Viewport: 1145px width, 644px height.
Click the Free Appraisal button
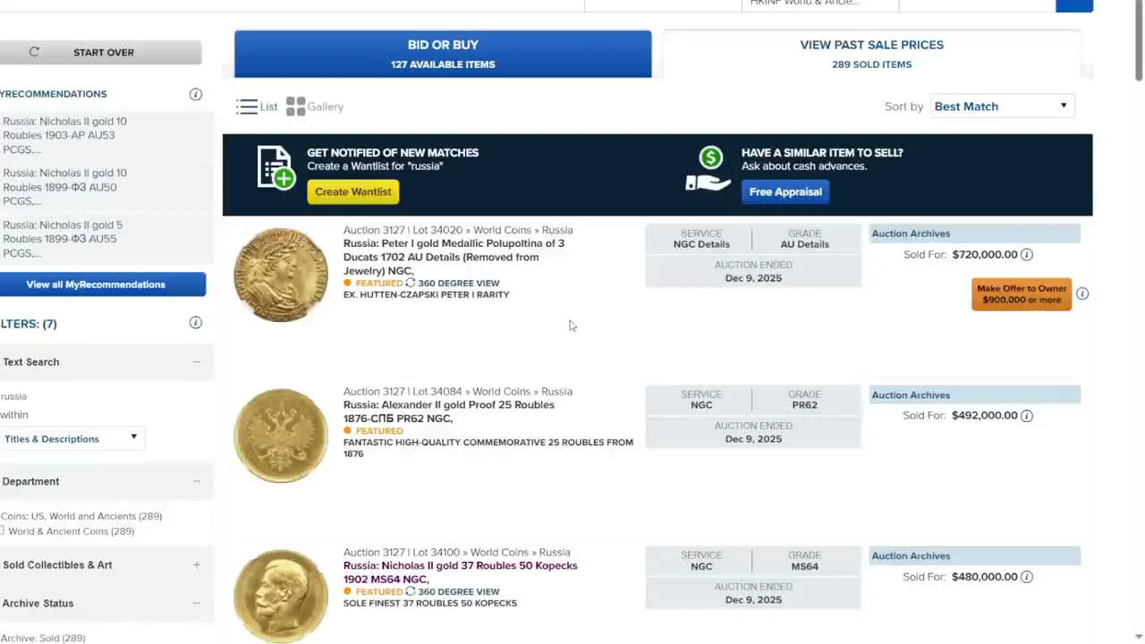pos(785,191)
